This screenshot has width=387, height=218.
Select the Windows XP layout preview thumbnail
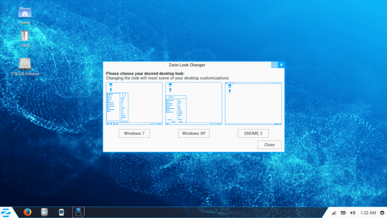pos(194,104)
